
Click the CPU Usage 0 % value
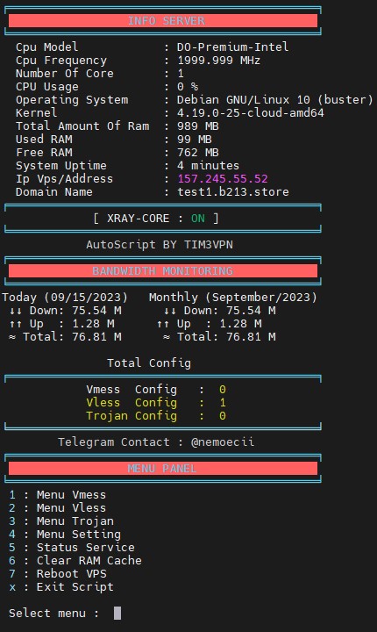click(x=188, y=87)
